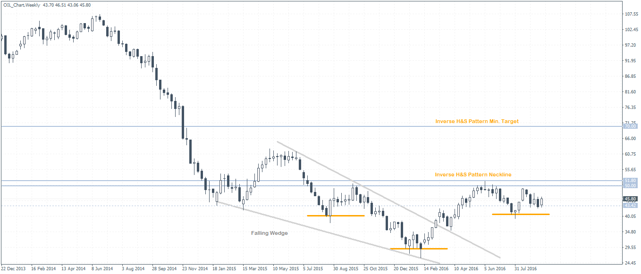
Task: Click the 76.35 price axis value
Action: [631, 108]
